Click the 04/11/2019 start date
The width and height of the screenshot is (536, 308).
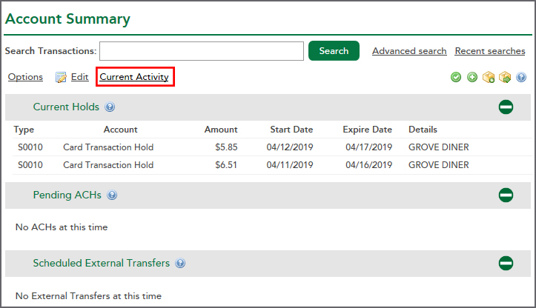pos(290,165)
